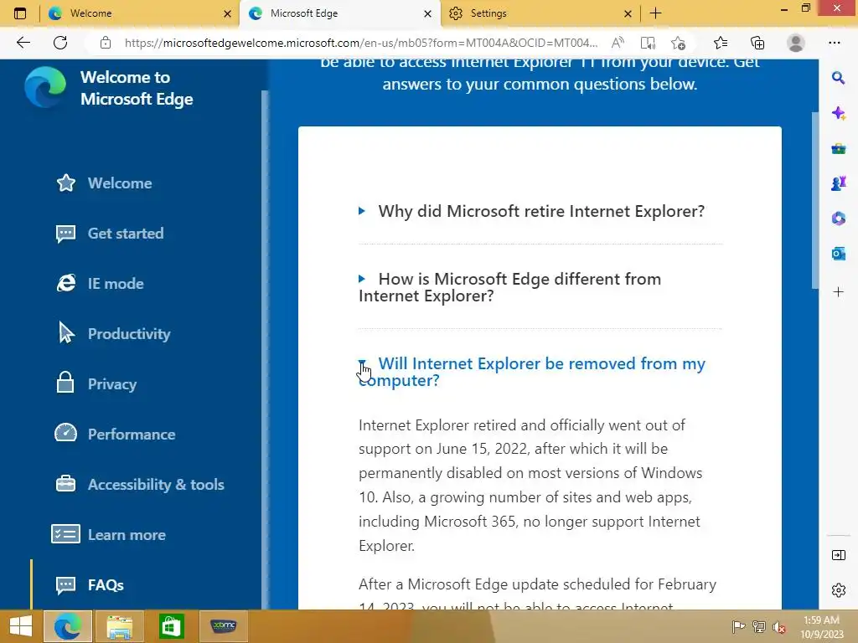
Task: Open Accessibility & tools section
Action: click(x=140, y=485)
